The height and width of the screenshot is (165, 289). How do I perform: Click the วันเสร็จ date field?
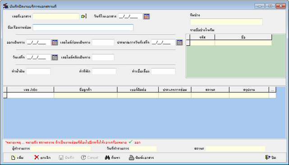point(38,57)
